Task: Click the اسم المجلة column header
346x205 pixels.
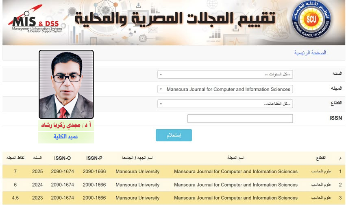Action: tap(236, 158)
